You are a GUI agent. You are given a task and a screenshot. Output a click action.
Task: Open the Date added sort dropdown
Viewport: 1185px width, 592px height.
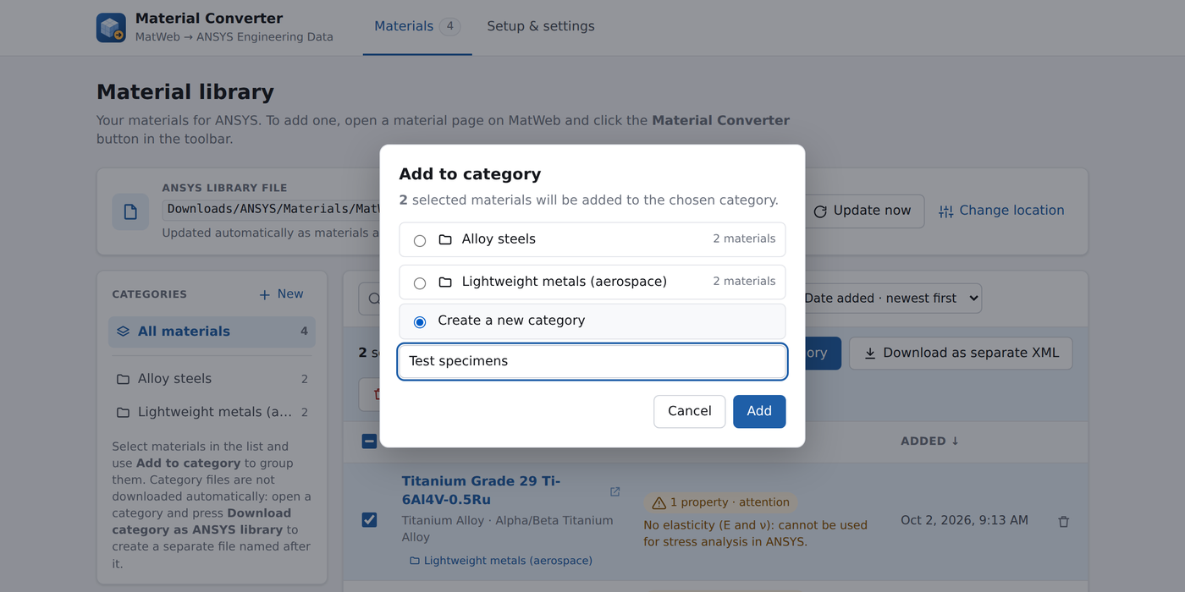pos(889,298)
